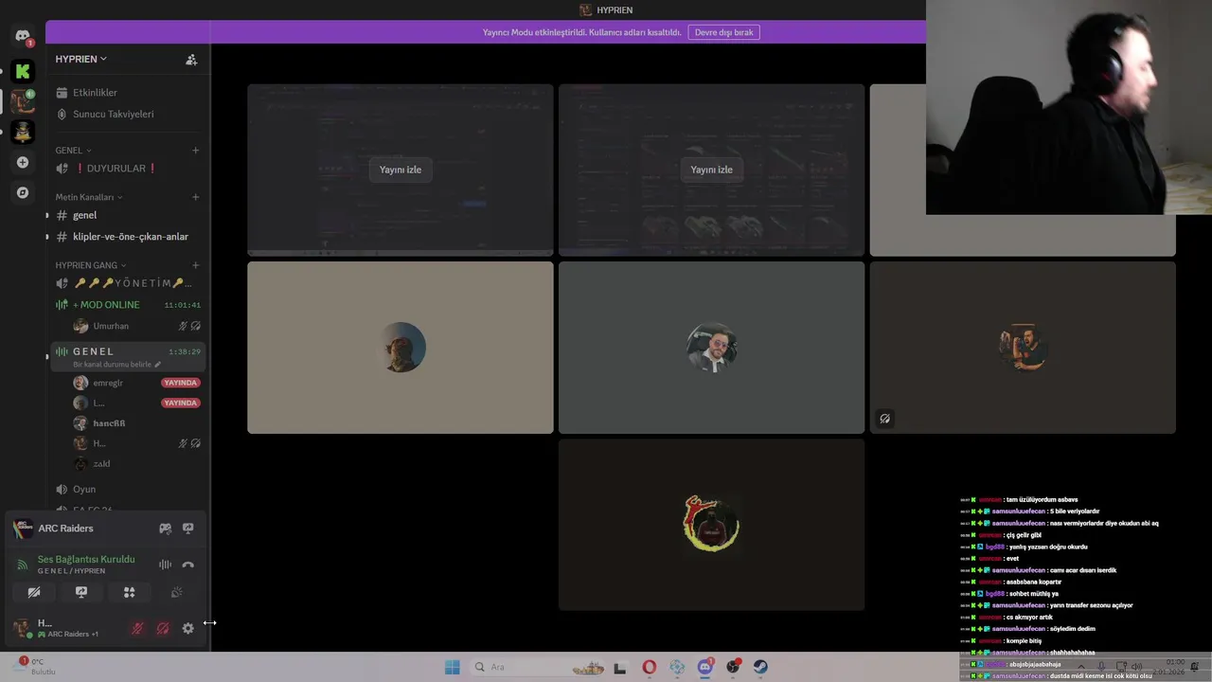Open Explore Discoverable Servers compass icon
The height and width of the screenshot is (682, 1212).
pos(23,192)
